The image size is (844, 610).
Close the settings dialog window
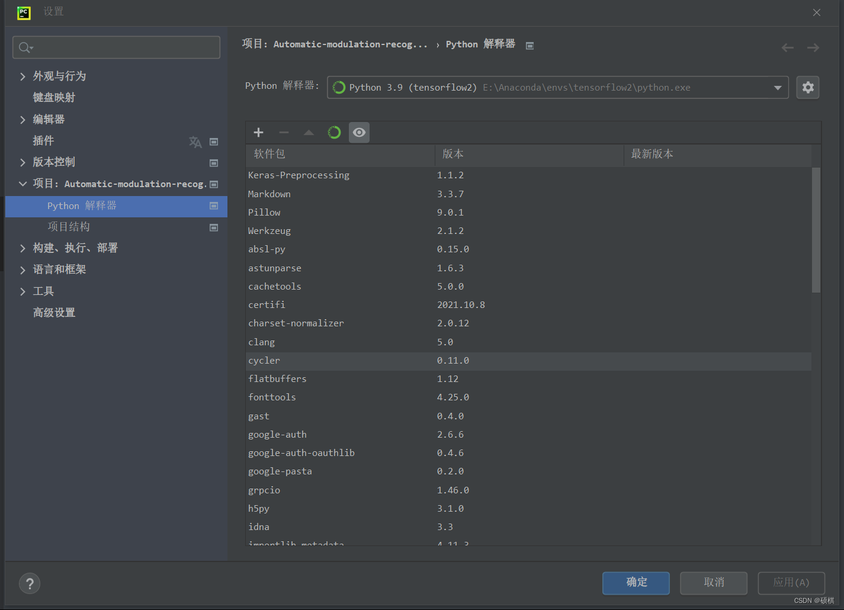point(817,12)
